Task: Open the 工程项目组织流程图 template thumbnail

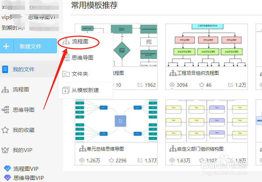Action: (207, 45)
